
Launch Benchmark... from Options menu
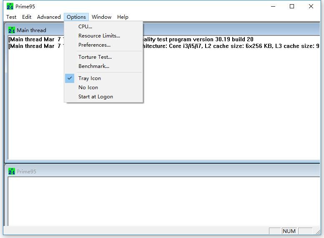click(x=103, y=66)
